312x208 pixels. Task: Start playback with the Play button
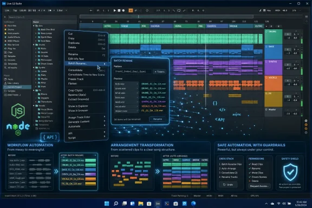pyautogui.click(x=115, y=10)
